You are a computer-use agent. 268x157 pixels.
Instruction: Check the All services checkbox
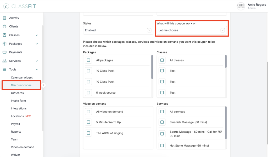coord(162,111)
